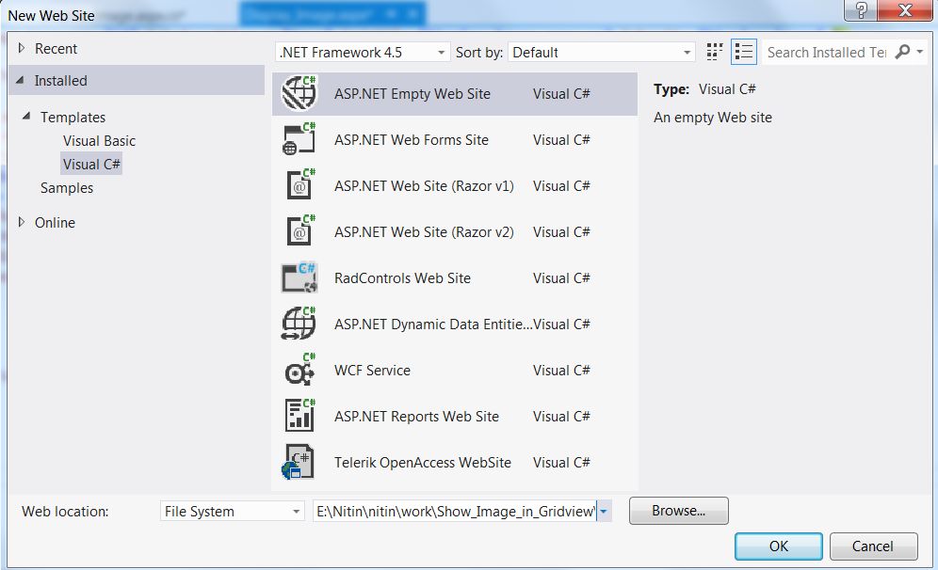The width and height of the screenshot is (938, 570).
Task: Click the Razor v2 Web Site icon
Action: point(299,231)
